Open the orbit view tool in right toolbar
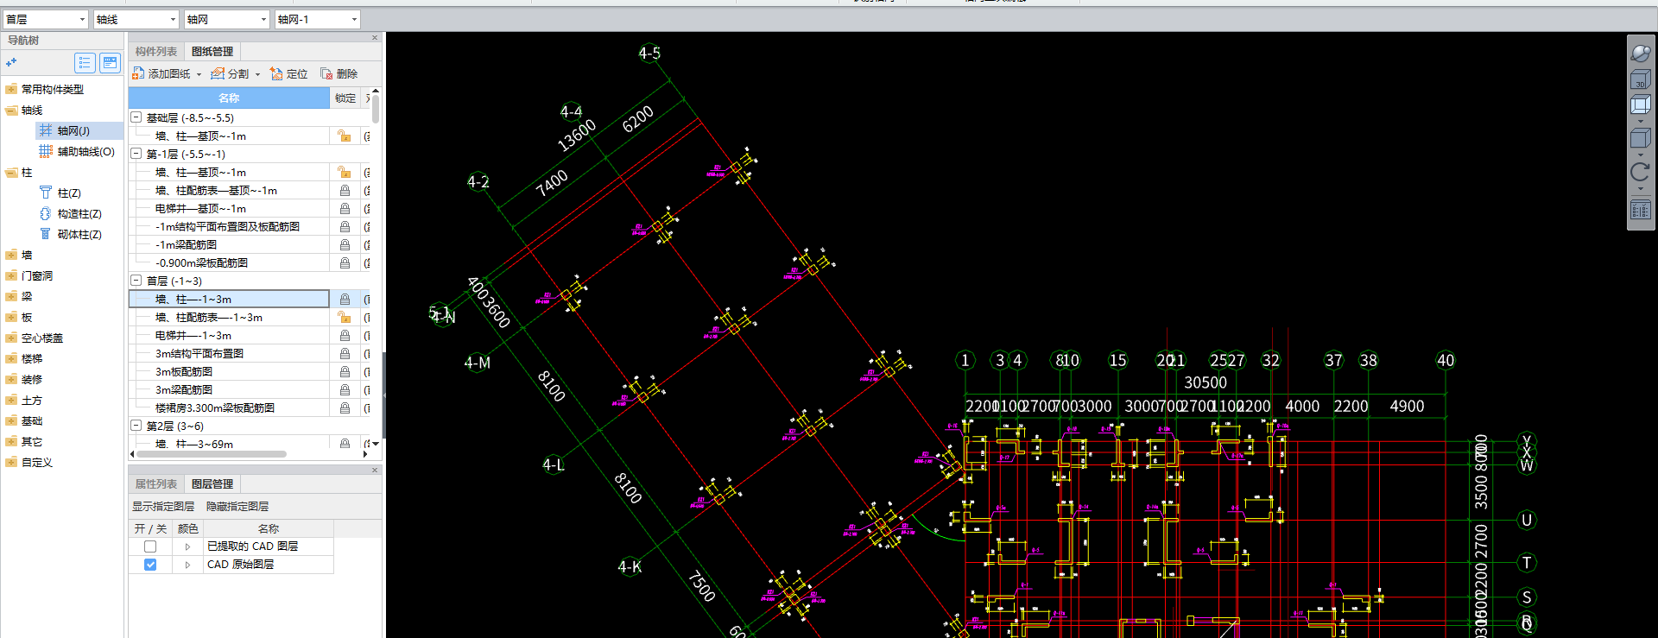The width and height of the screenshot is (1658, 638). pyautogui.click(x=1640, y=54)
